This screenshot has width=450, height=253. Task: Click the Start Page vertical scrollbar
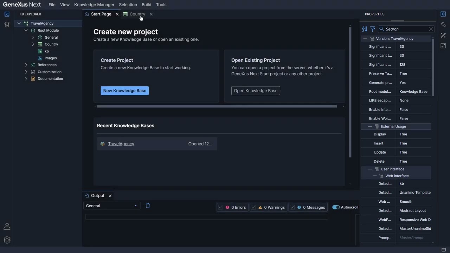tap(350, 92)
